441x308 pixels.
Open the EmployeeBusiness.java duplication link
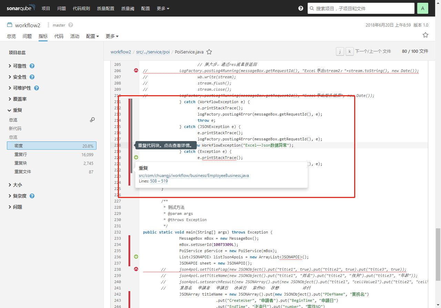(x=194, y=176)
